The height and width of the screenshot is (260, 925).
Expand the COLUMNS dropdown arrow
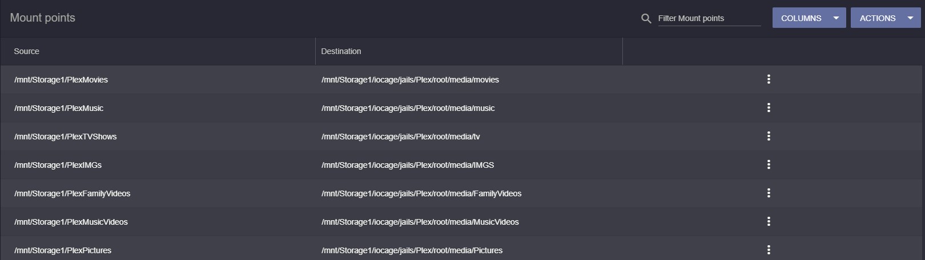tap(836, 18)
